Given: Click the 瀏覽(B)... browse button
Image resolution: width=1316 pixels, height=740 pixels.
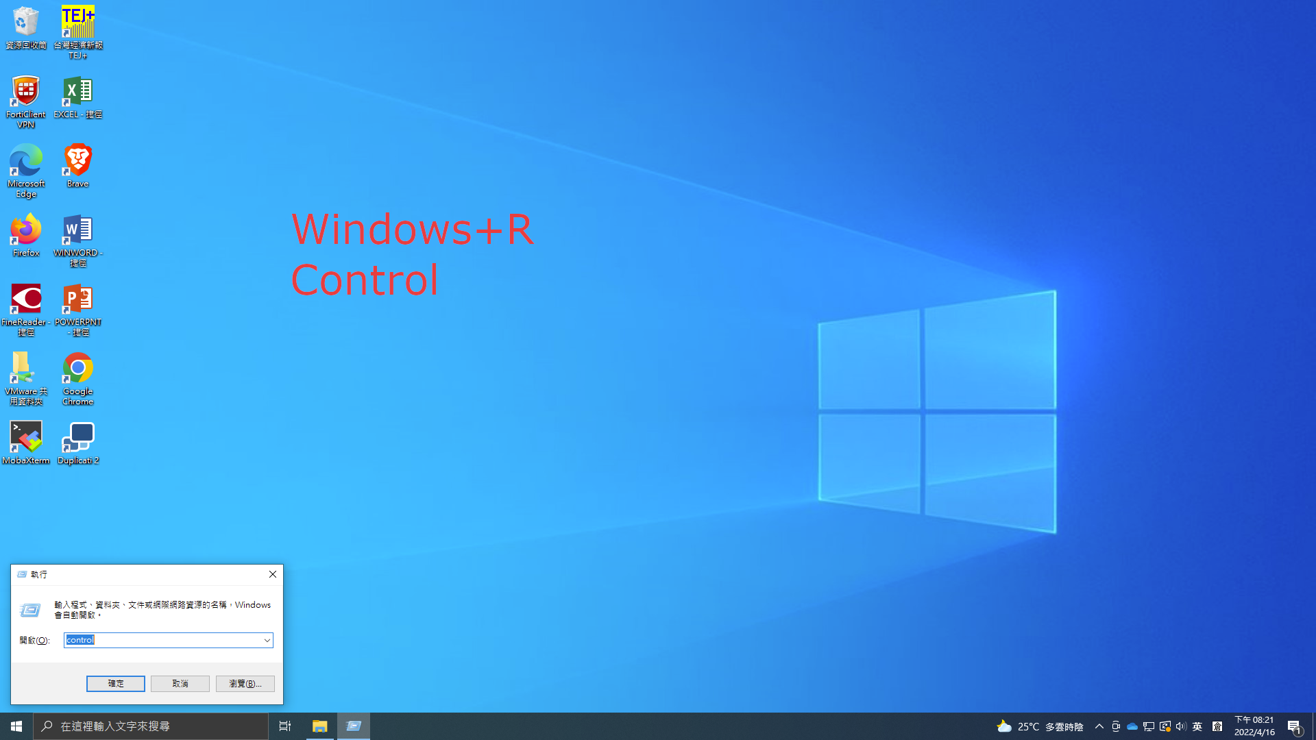Looking at the screenshot, I should [x=245, y=683].
